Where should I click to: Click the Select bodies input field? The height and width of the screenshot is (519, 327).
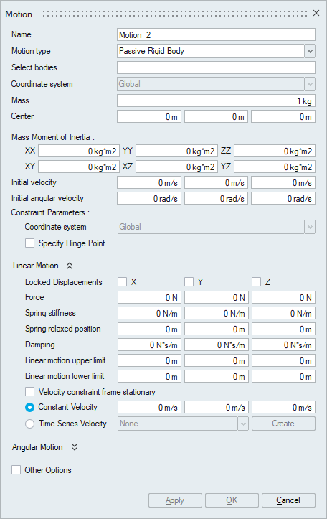tap(216, 67)
